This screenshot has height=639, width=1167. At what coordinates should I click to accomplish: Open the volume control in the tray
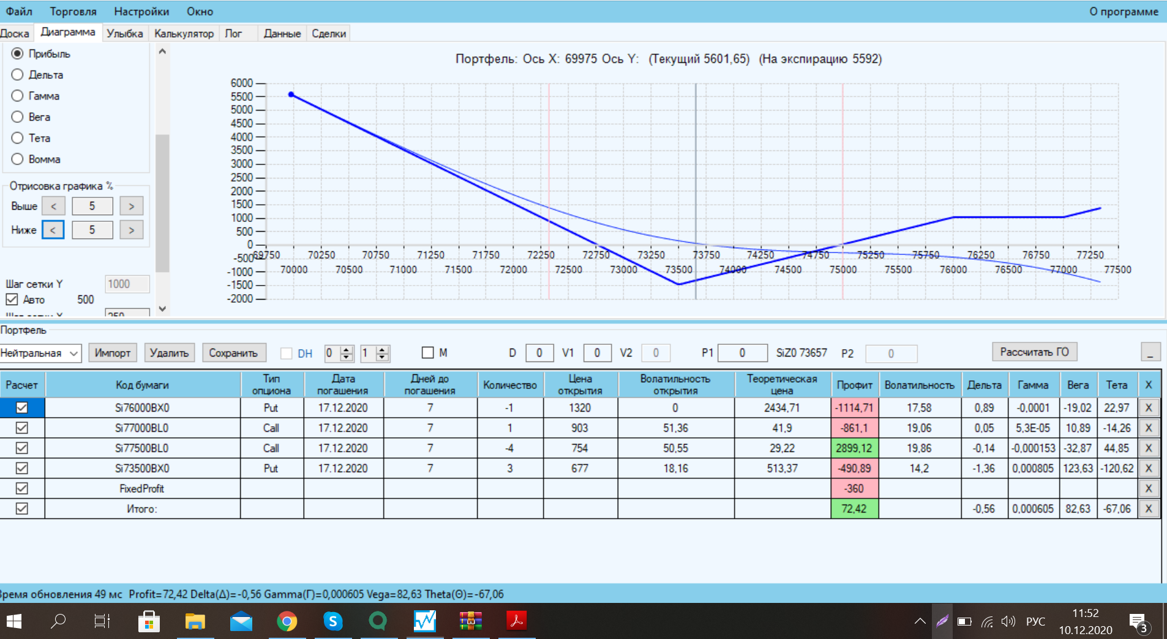pos(1008,622)
